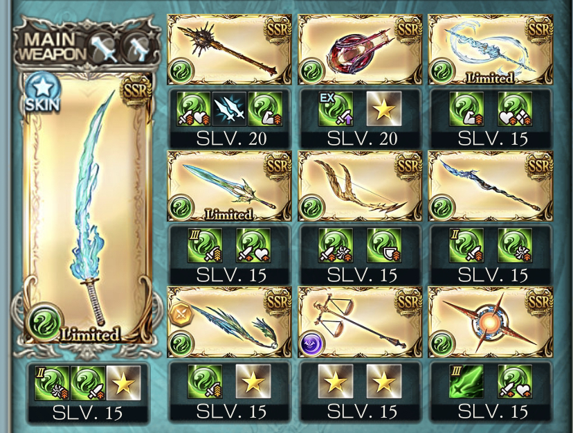Select the spiked mace staff weapon
Screen dimensions: 573x433
(x=229, y=49)
